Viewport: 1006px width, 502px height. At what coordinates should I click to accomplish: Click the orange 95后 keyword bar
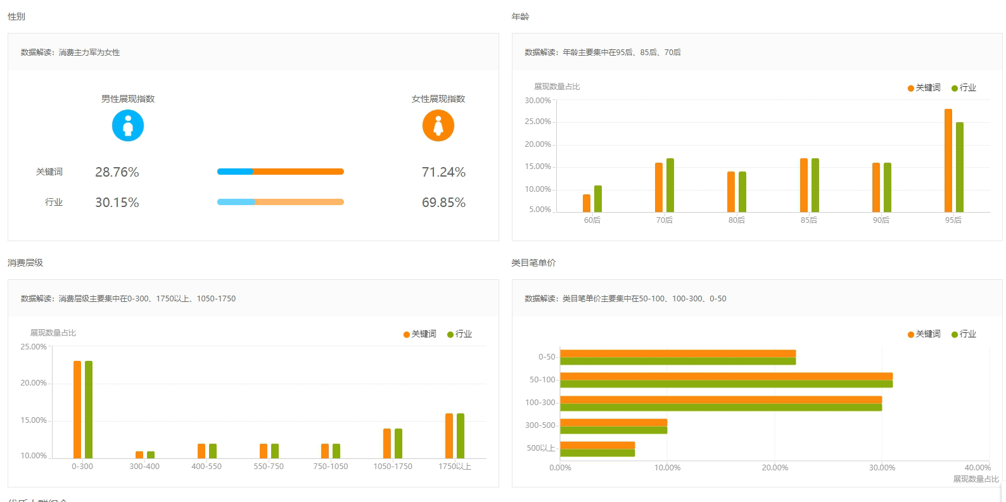coord(948,161)
